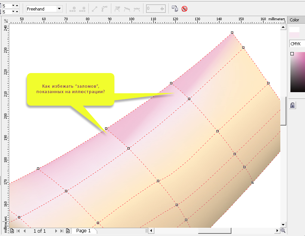Click the add intersection nodes icon

pos(73,9)
